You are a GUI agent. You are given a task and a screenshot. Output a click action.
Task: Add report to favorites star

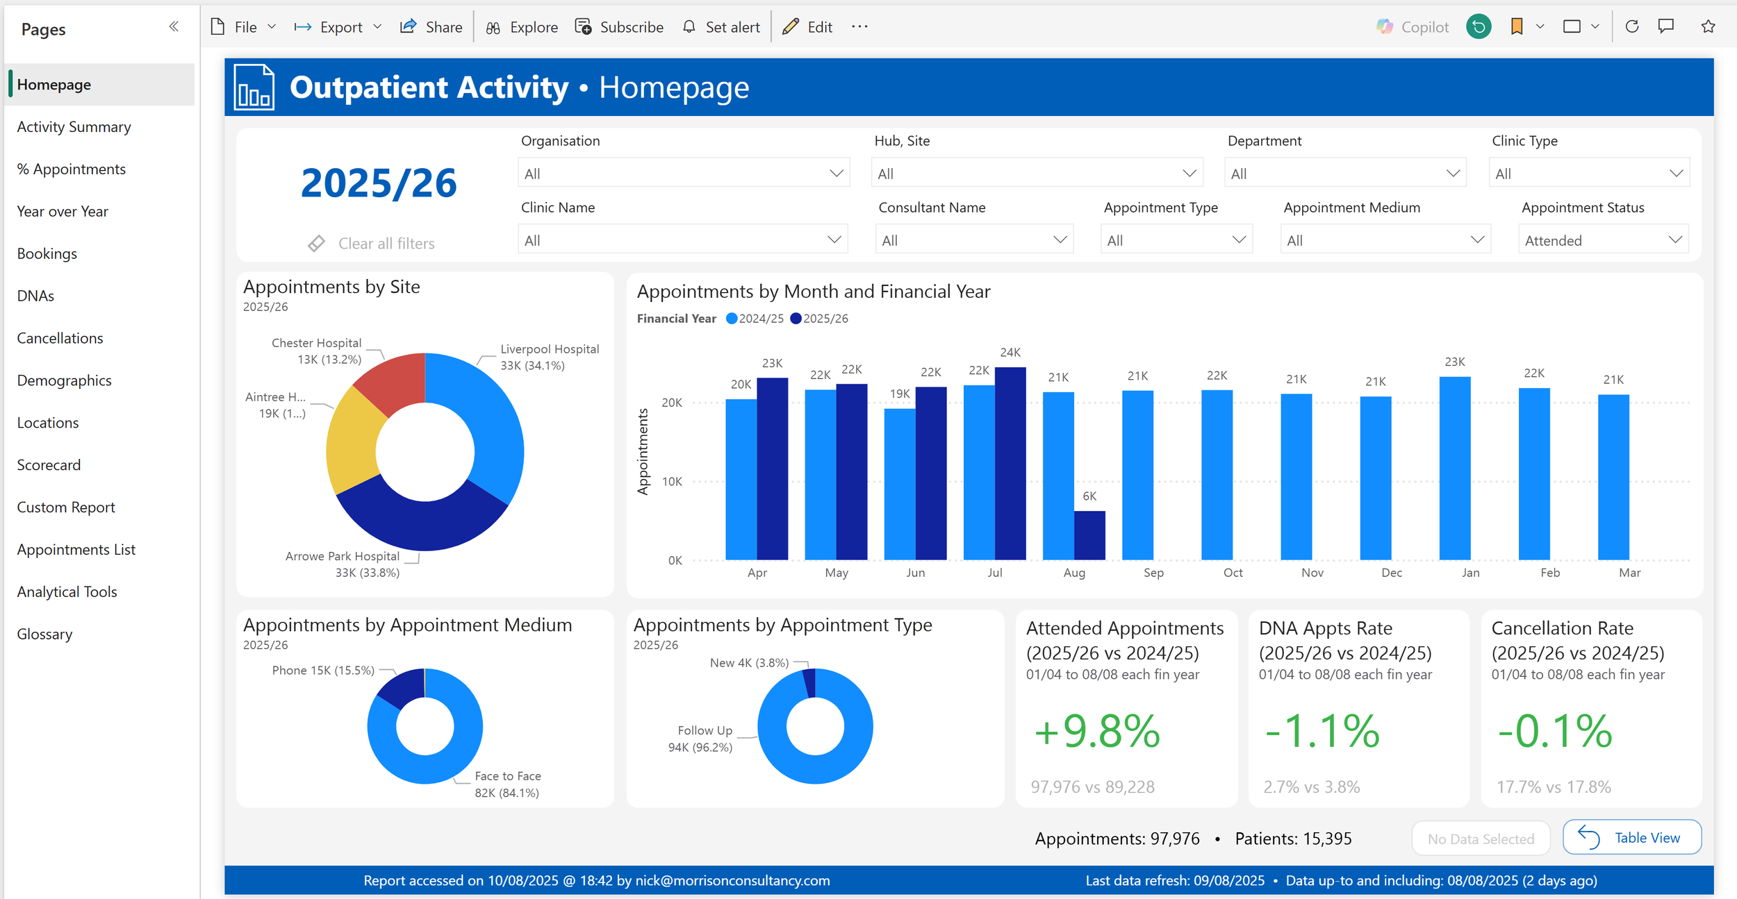[1709, 26]
